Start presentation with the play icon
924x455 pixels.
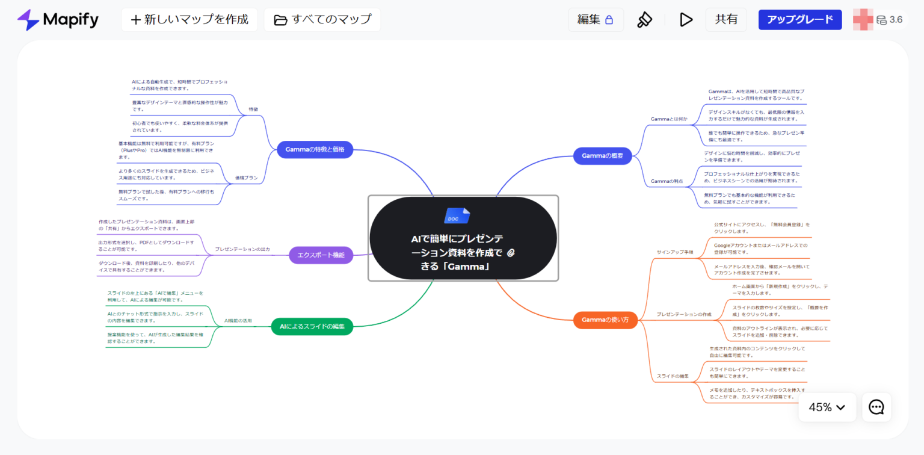(686, 19)
